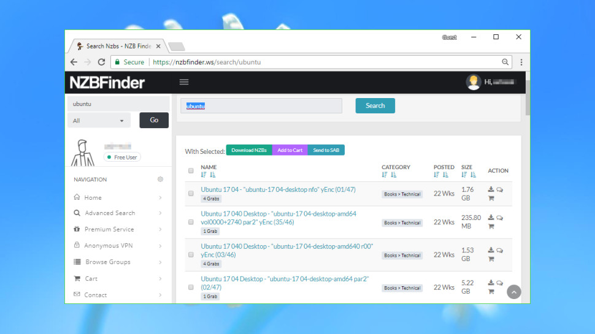Click the address bar search magnifier icon
Image resolution: width=595 pixels, height=334 pixels.
tap(505, 62)
